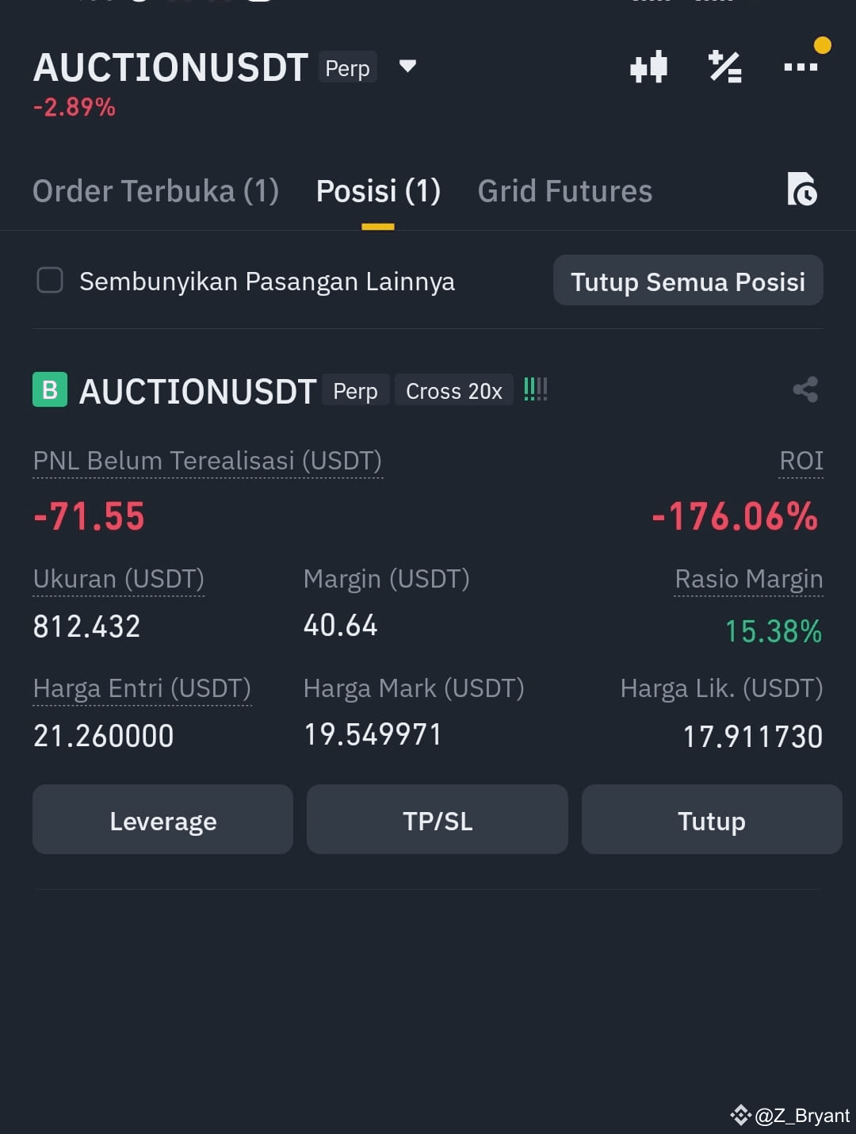Click Tutup Semua Posisi button
Viewport: 856px width, 1134px height.
coord(688,281)
